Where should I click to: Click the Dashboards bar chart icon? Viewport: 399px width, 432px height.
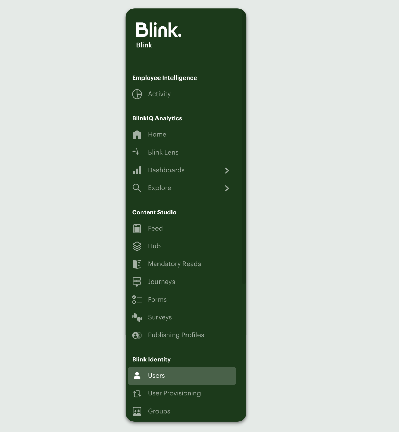(x=137, y=170)
